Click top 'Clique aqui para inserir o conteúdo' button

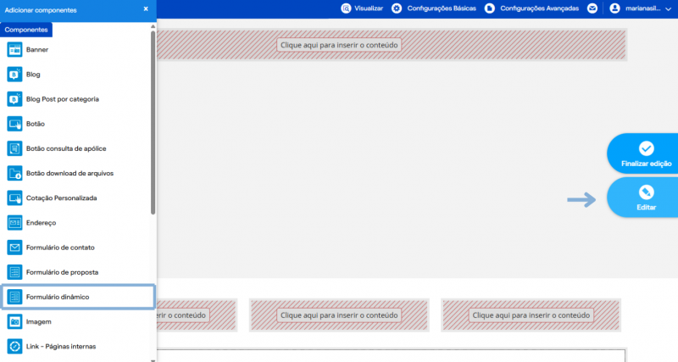[x=339, y=45]
